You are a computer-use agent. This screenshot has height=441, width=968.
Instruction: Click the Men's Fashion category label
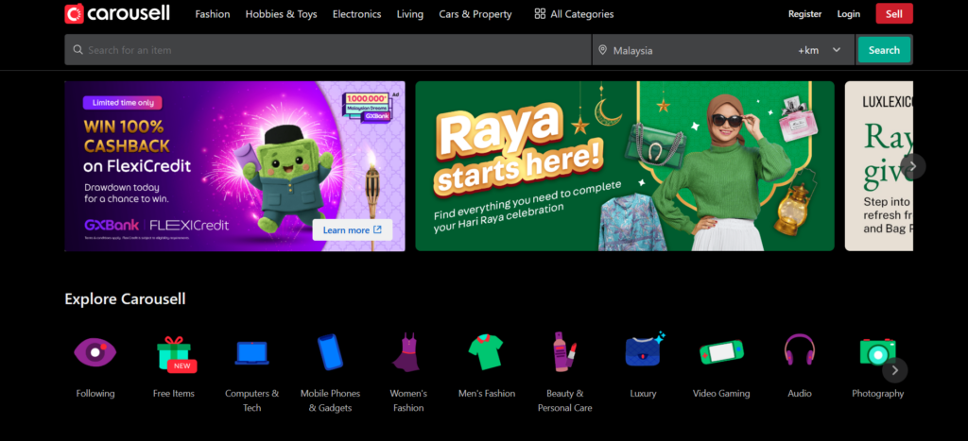click(487, 394)
